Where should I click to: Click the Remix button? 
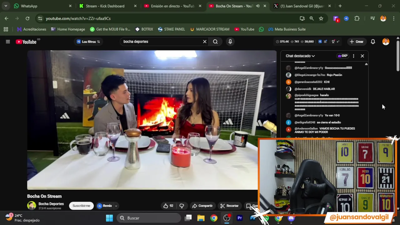coord(105,206)
